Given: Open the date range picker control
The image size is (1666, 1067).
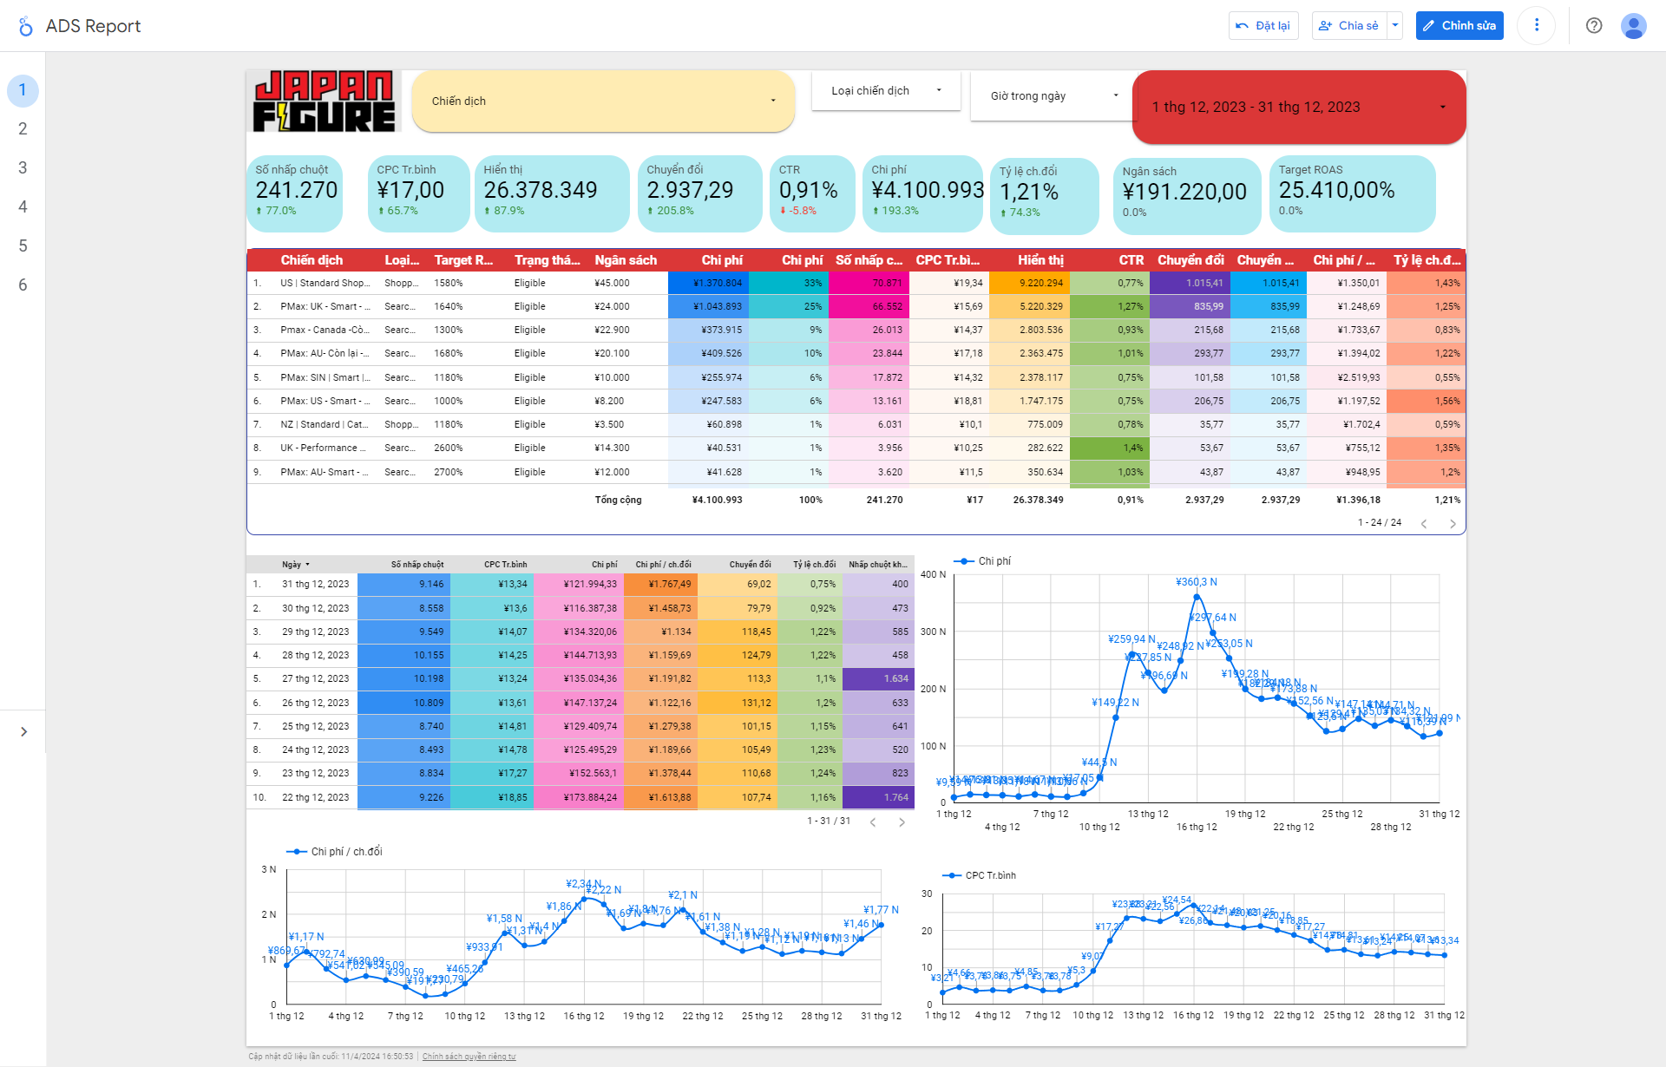Looking at the screenshot, I should 1298,107.
